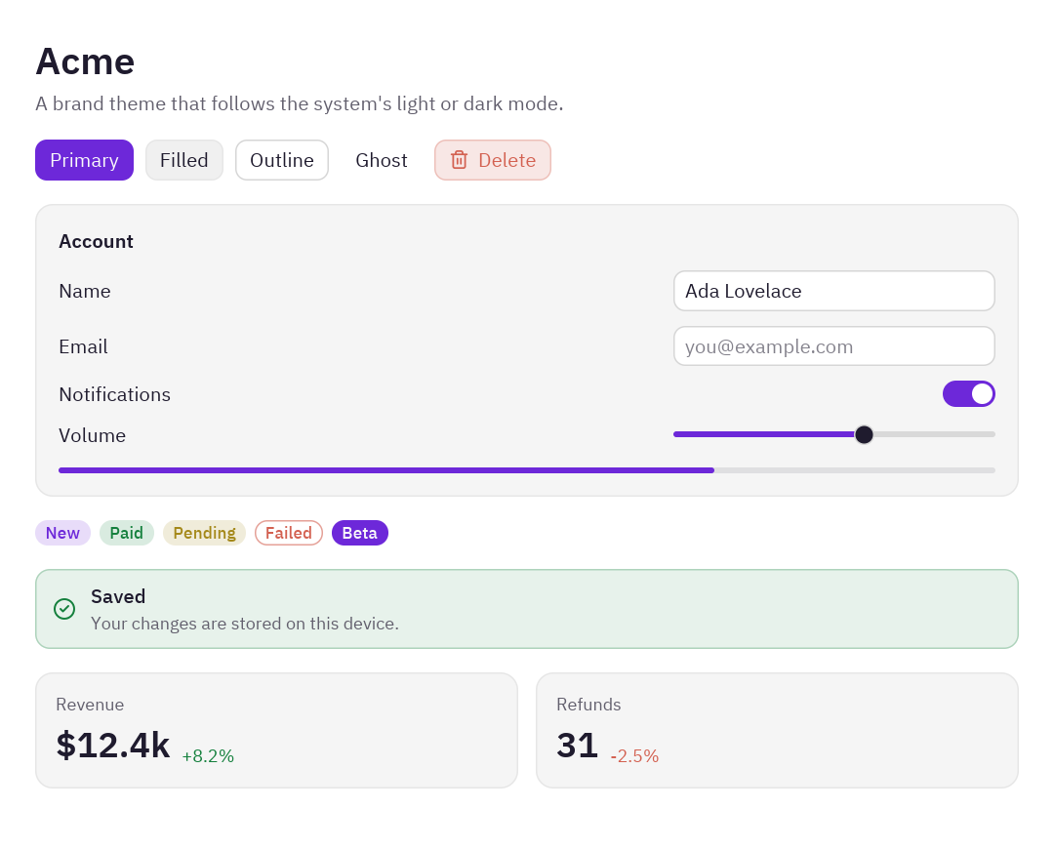1054x849 pixels.
Task: Click the green checkmark icon beside Saved
Action: [x=64, y=609]
